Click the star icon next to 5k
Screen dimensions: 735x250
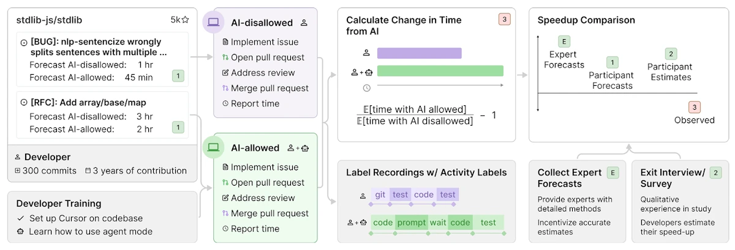[186, 20]
